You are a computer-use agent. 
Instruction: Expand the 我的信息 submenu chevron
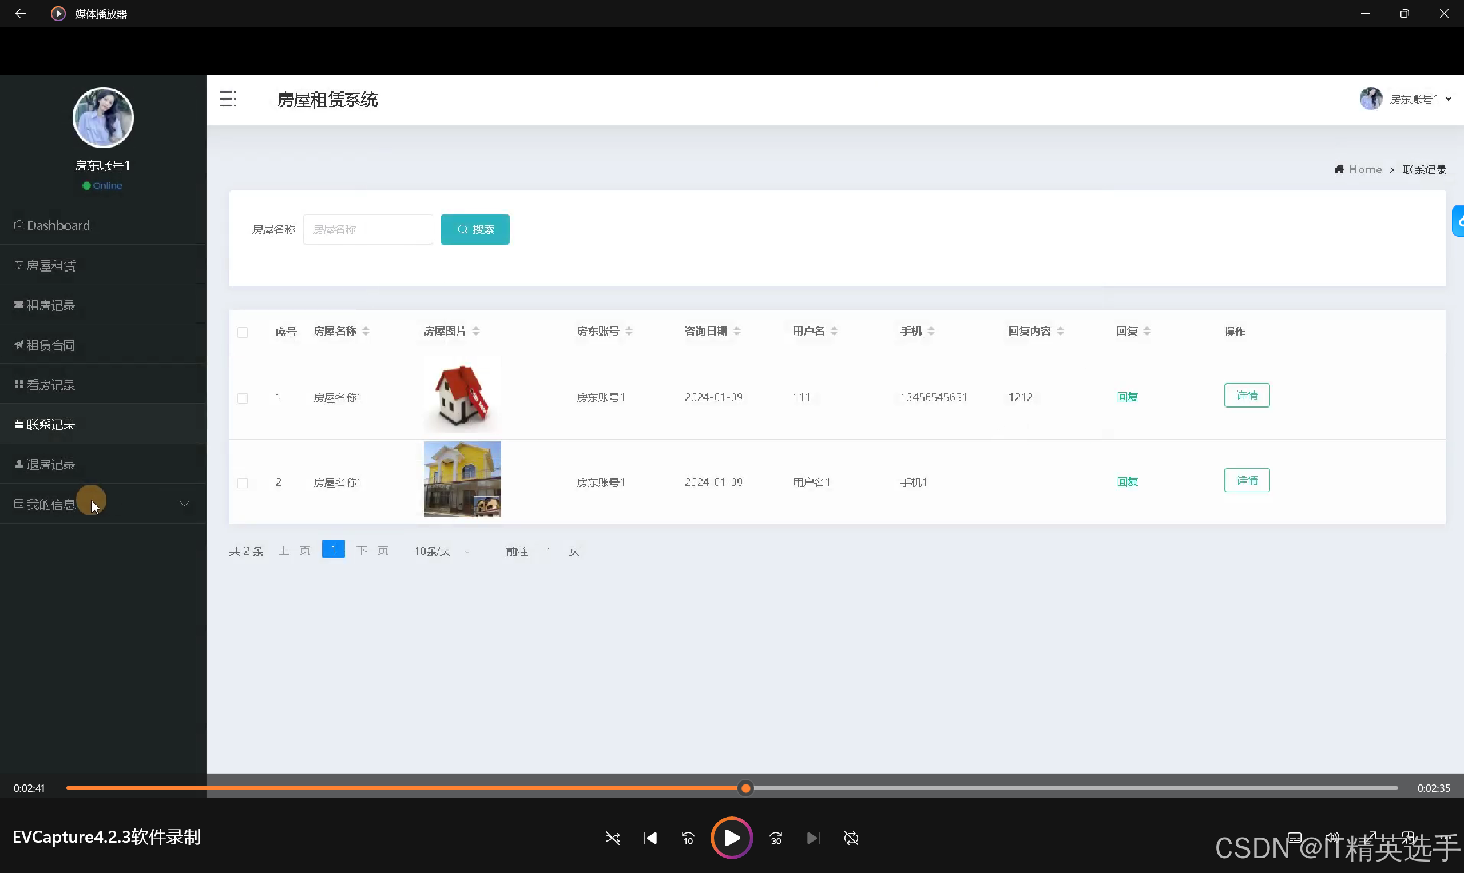click(184, 504)
